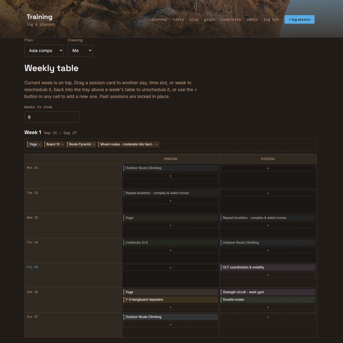Add session to Mon 21 morning
The image size is (343, 343).
click(170, 176)
